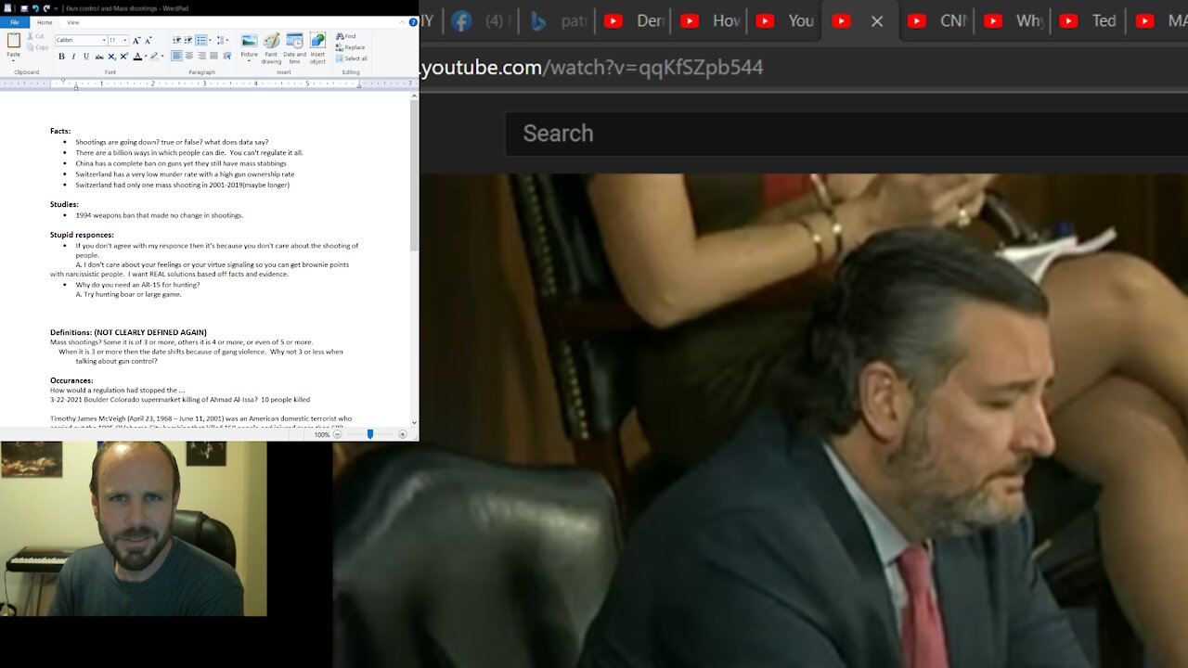The height and width of the screenshot is (668, 1188).
Task: Click the WordPad app icon in the title bar
Action: coord(7,8)
